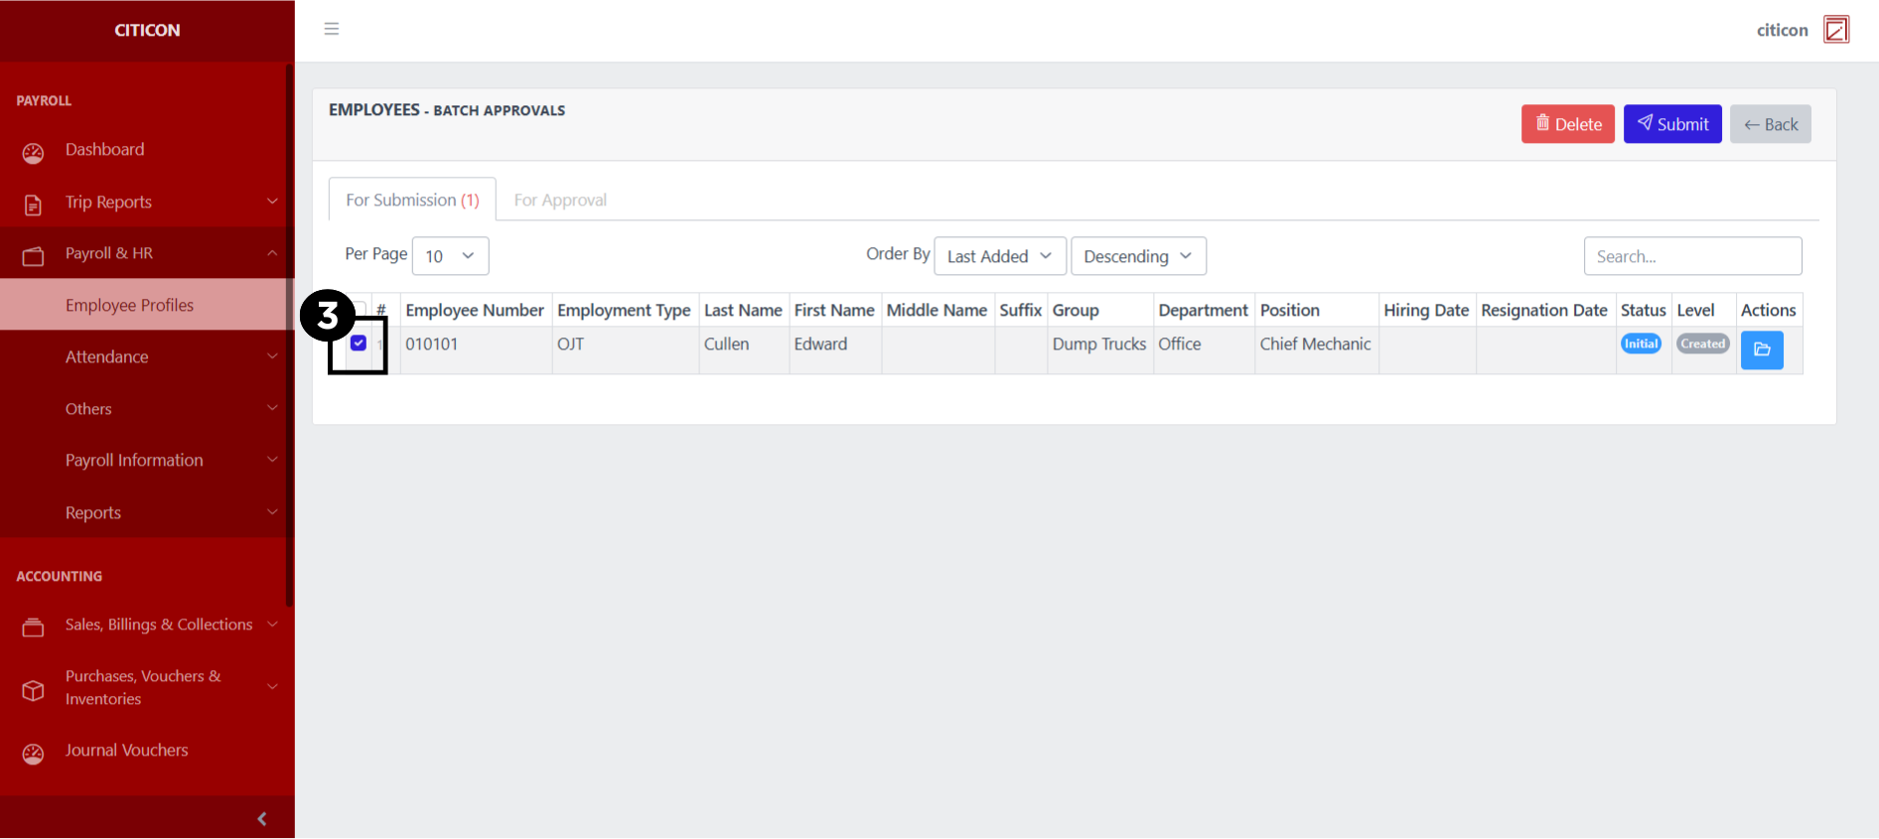This screenshot has height=839, width=1879.
Task: Click the Trip Reports document icon
Action: click(x=33, y=205)
